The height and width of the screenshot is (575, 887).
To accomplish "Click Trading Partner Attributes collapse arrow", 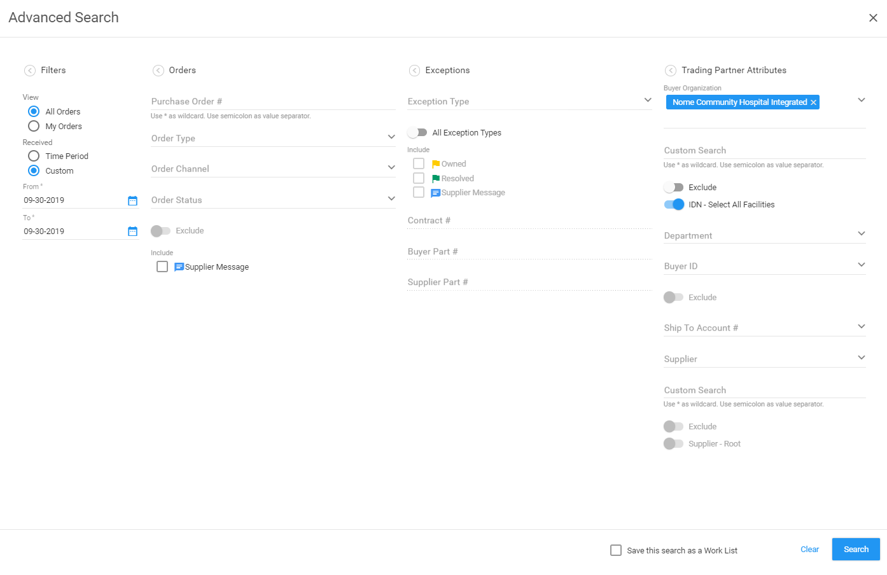I will click(671, 71).
